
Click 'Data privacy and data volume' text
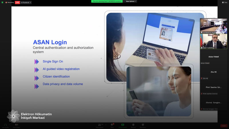tap(63, 84)
